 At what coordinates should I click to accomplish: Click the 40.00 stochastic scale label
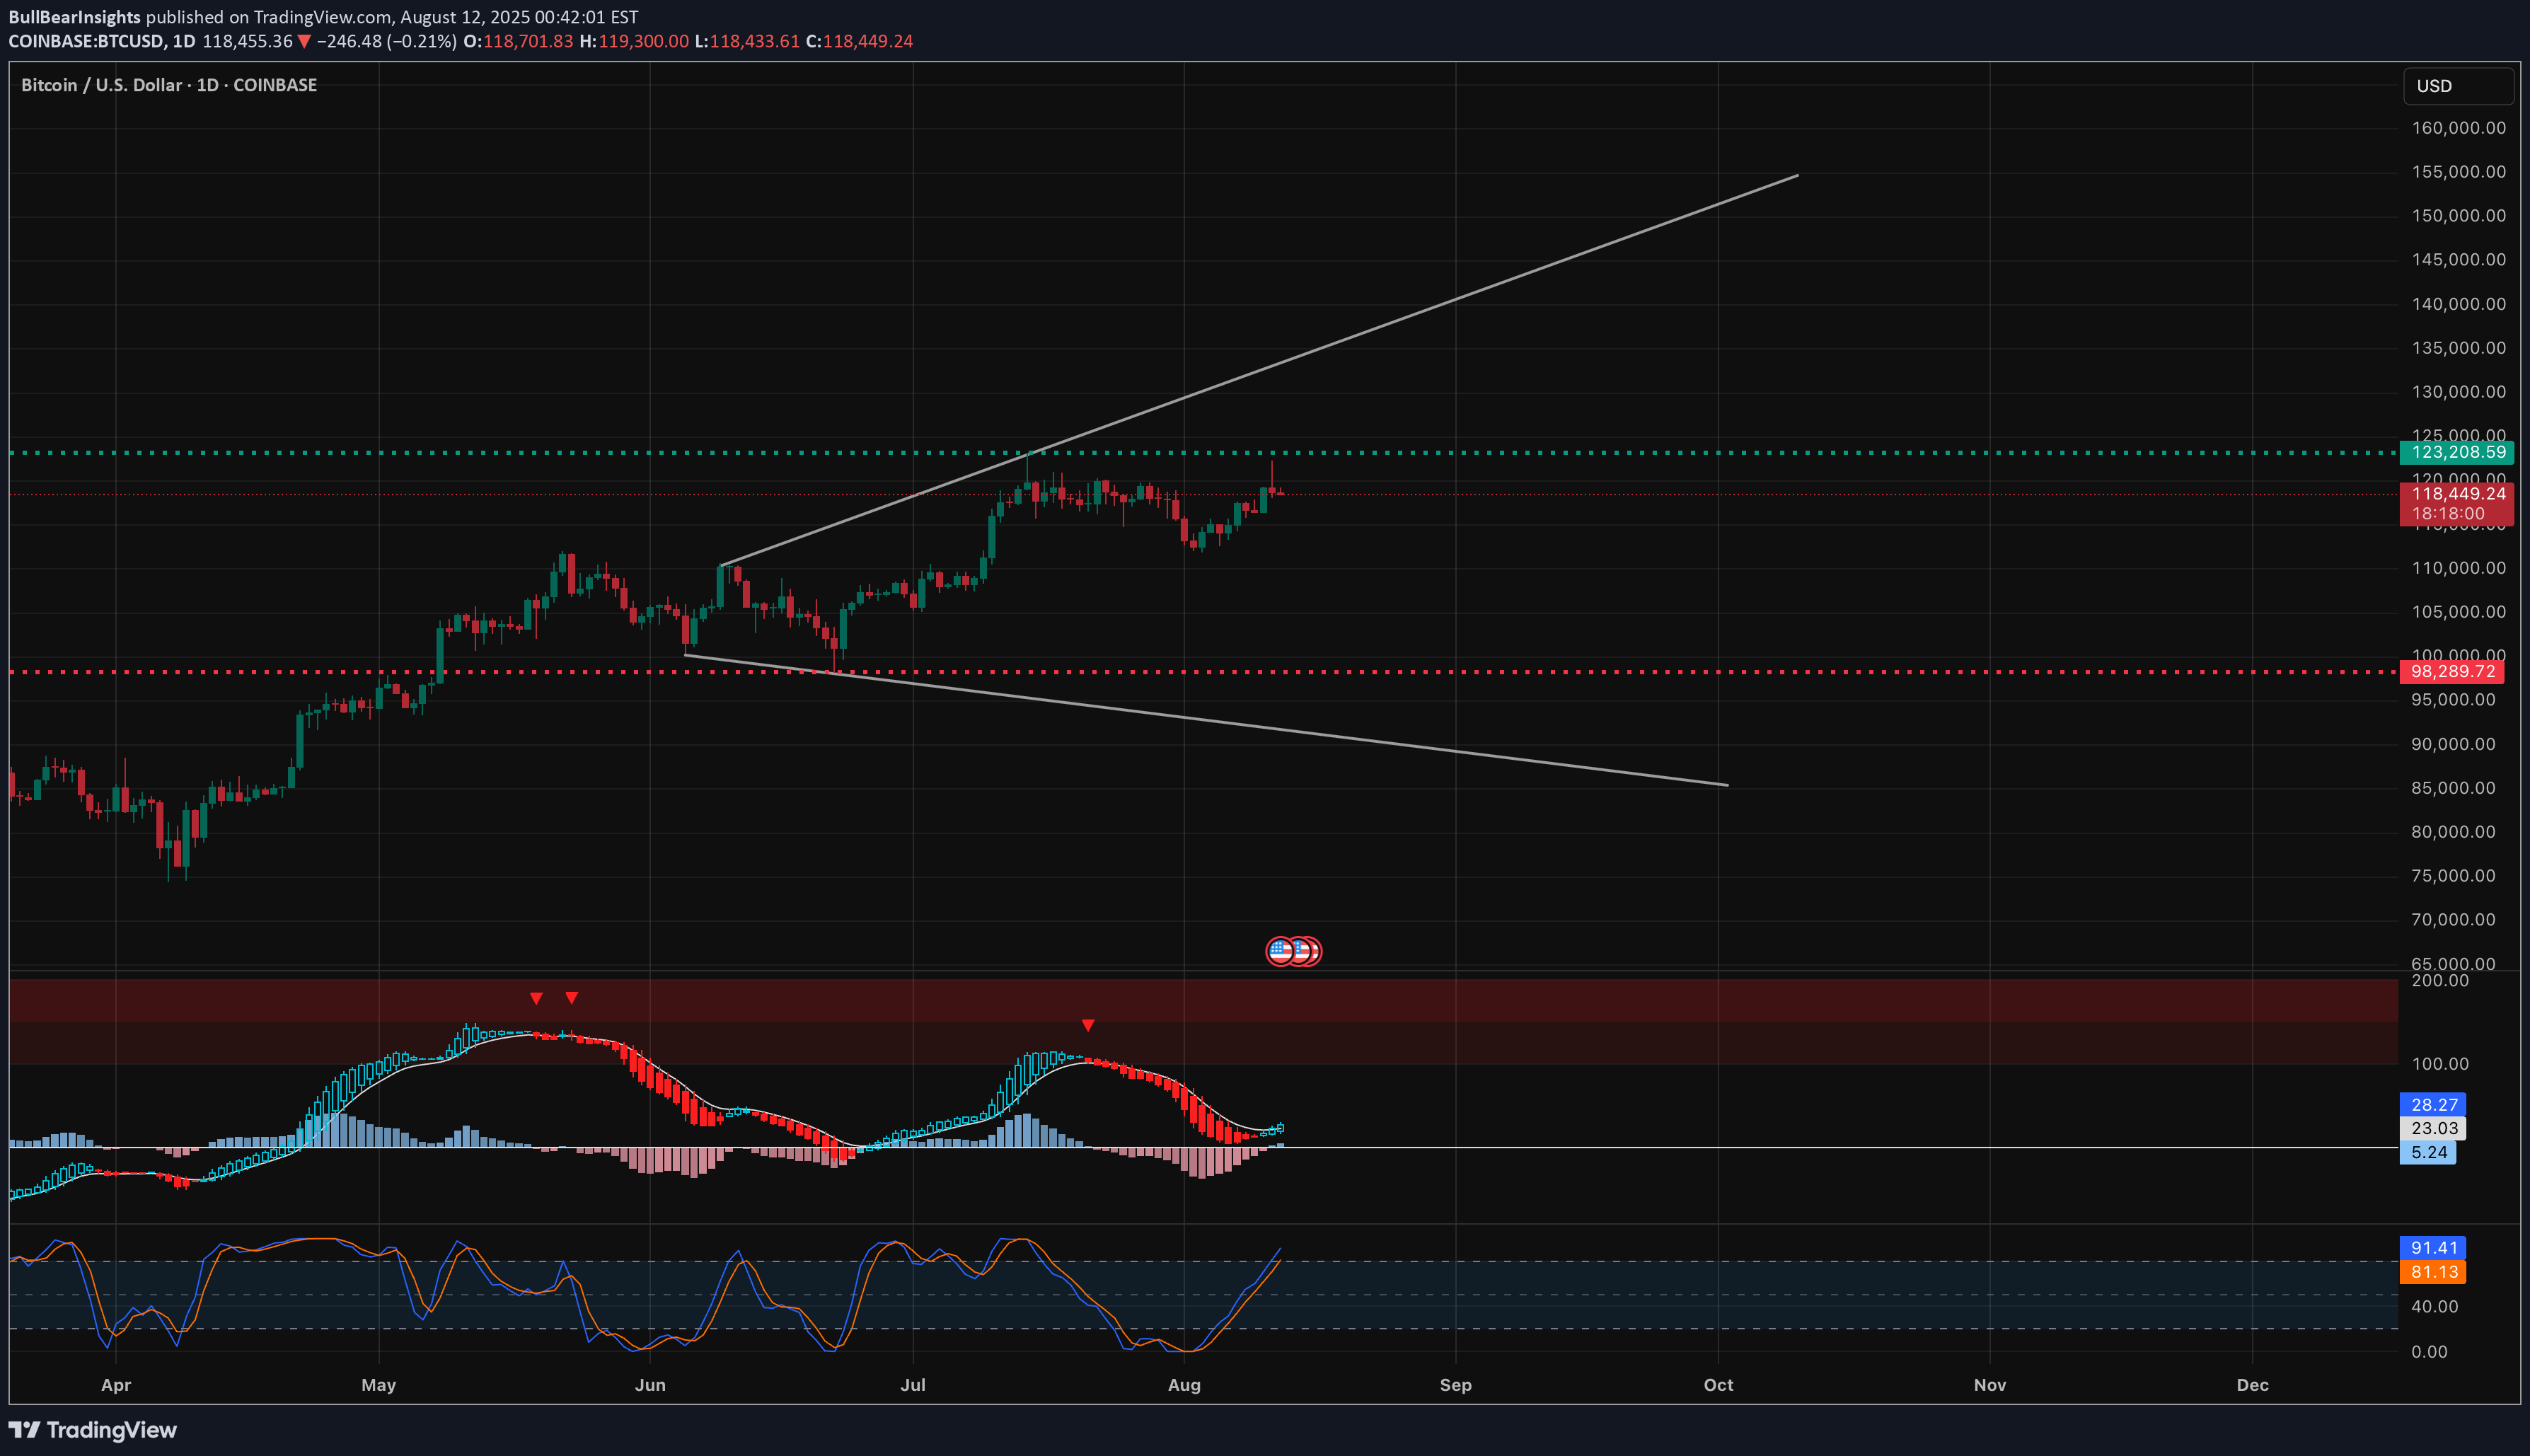click(x=2435, y=1307)
